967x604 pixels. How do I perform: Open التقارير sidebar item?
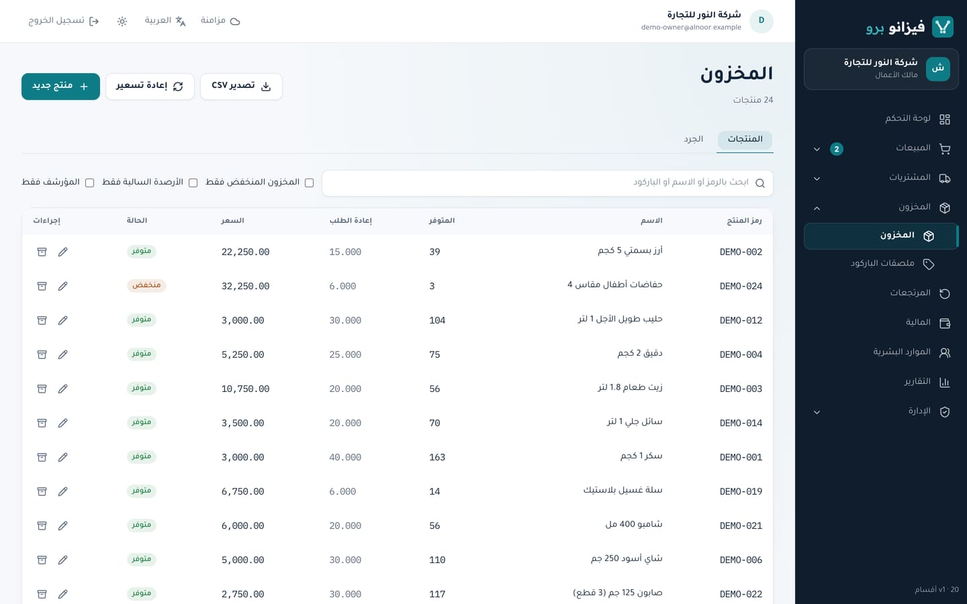tap(881, 382)
